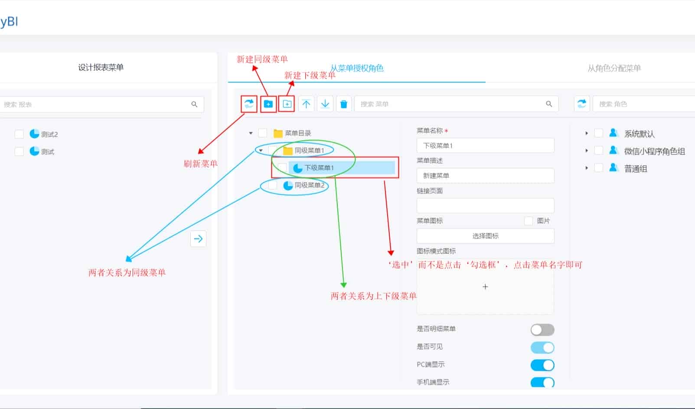Image resolution: width=695 pixels, height=409 pixels.
Task: Click the 菜单名称 input field
Action: 485,145
